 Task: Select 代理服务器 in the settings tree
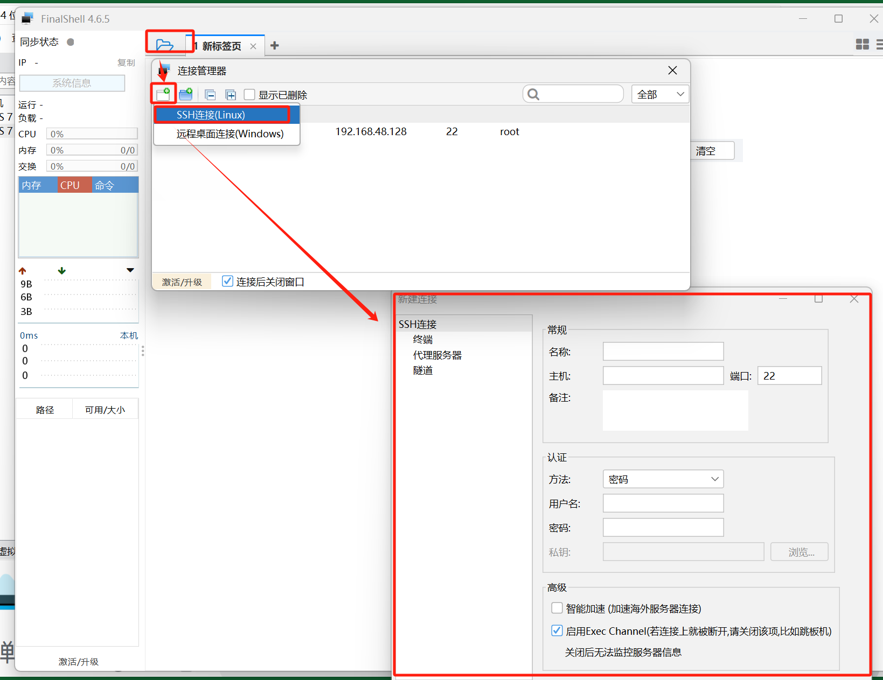437,355
